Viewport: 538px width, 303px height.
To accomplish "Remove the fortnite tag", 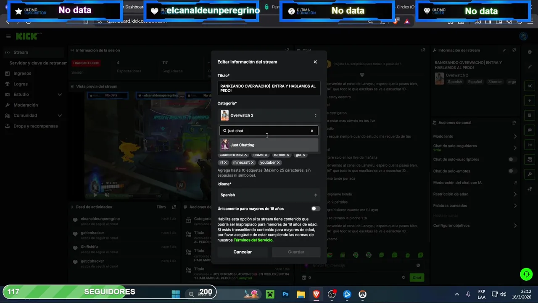I will [288, 155].
